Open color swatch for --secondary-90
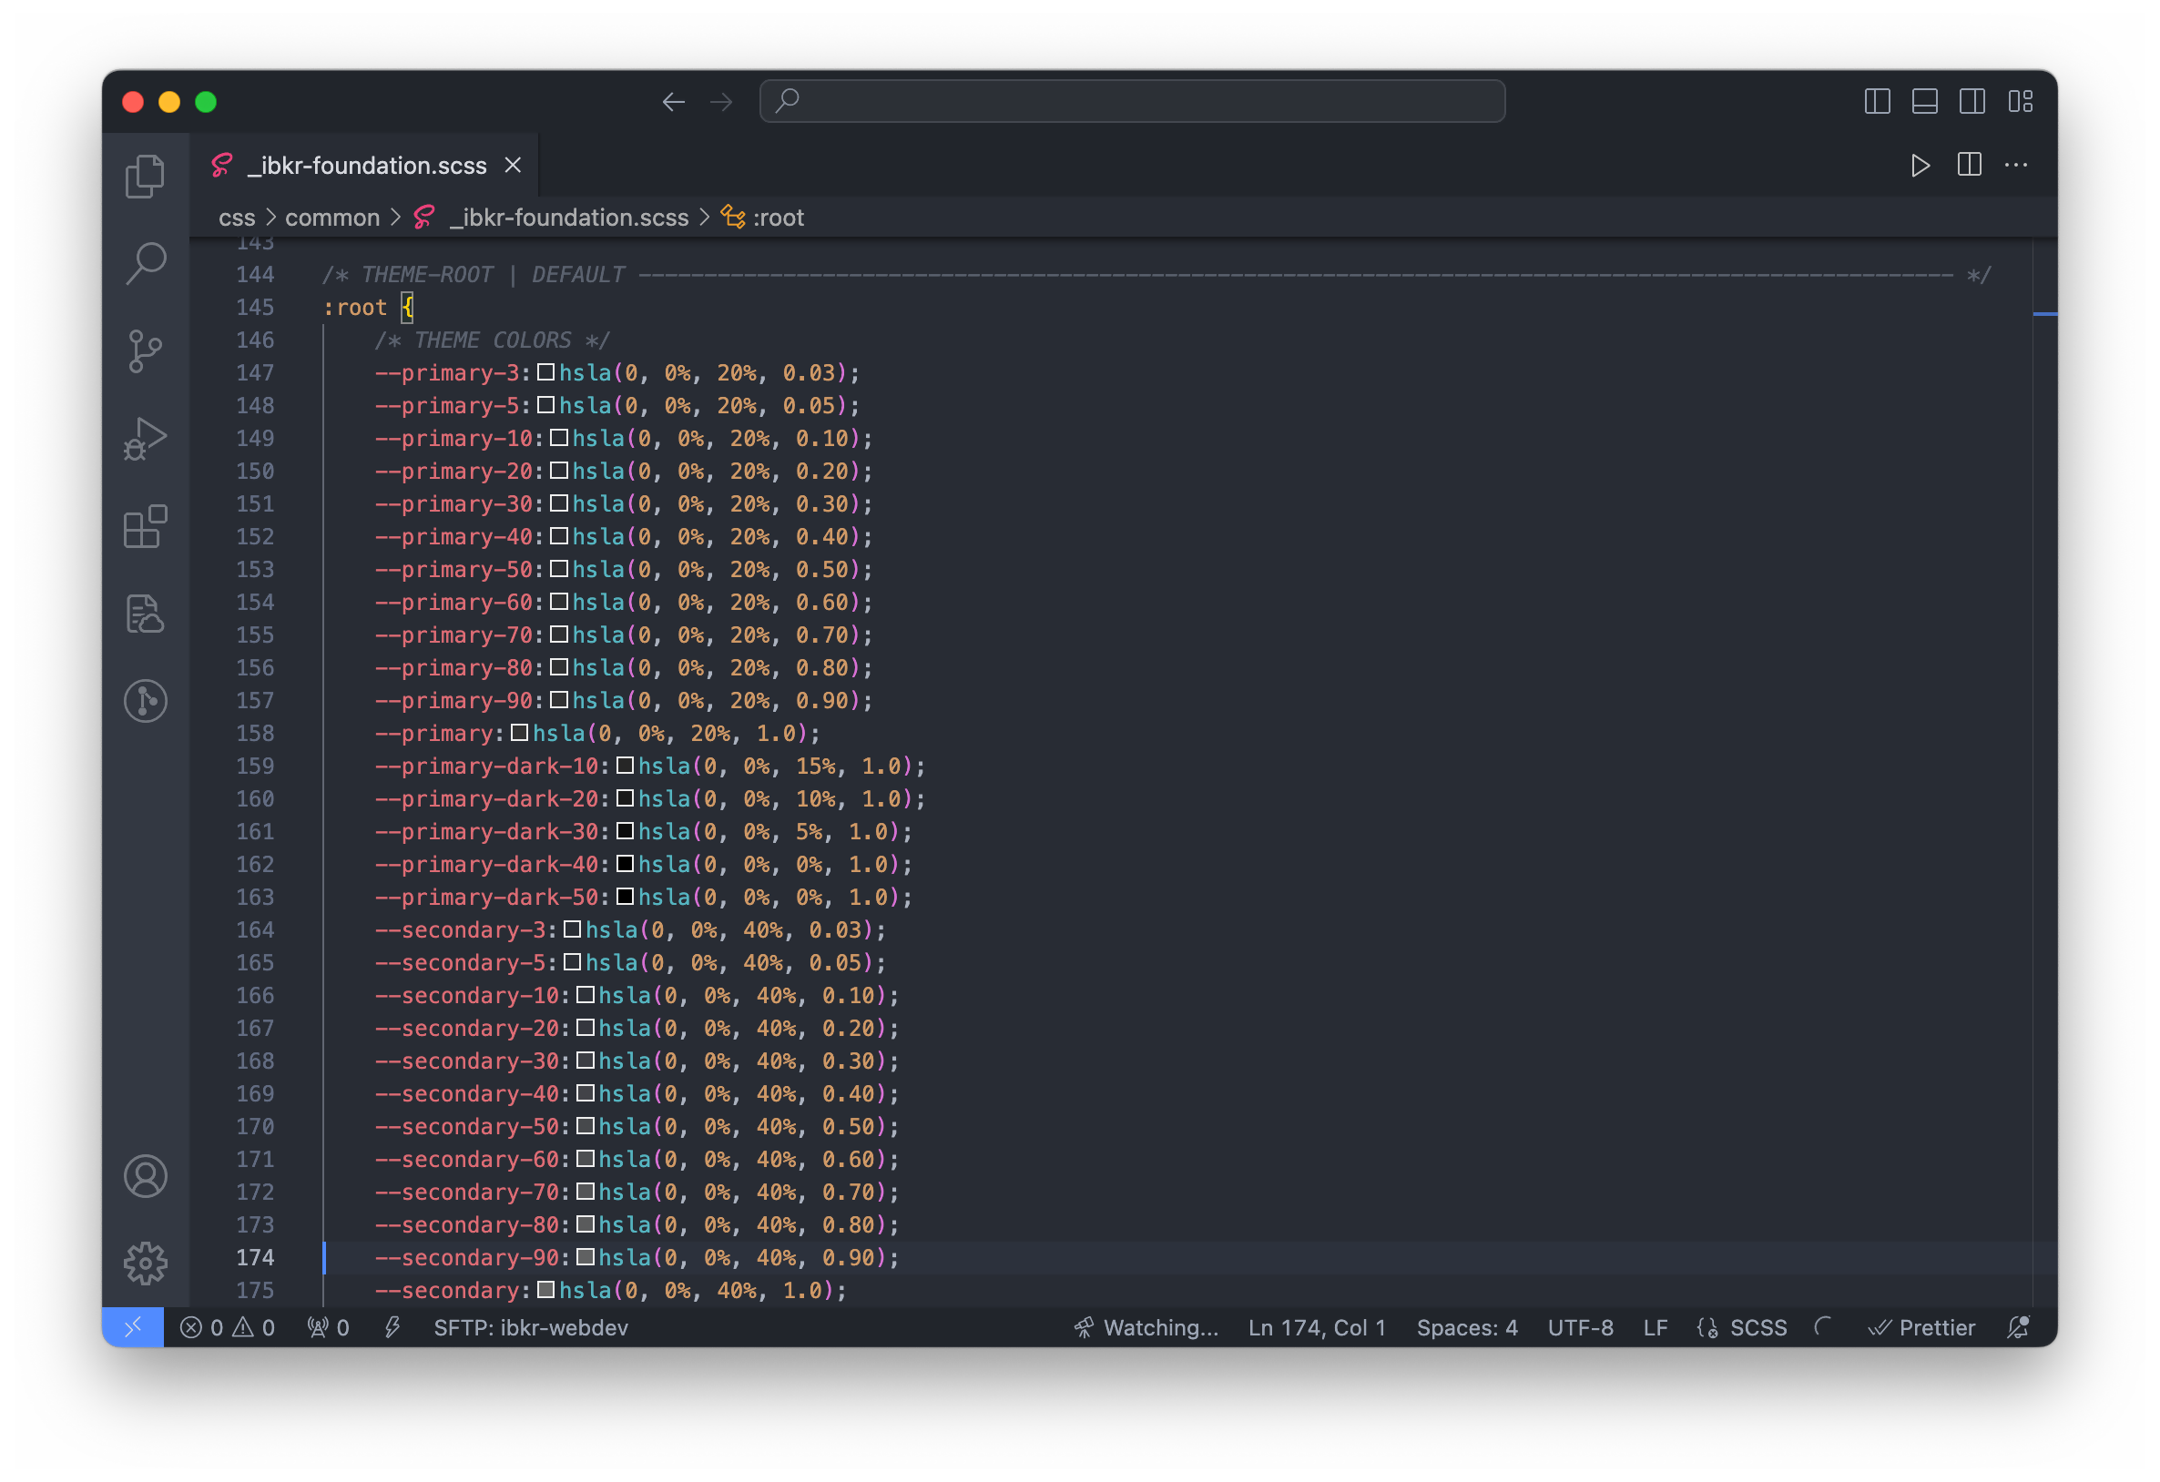Image resolution: width=2160 pixels, height=1482 pixels. point(586,1257)
